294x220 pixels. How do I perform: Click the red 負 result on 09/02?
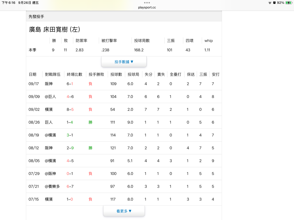90,109
